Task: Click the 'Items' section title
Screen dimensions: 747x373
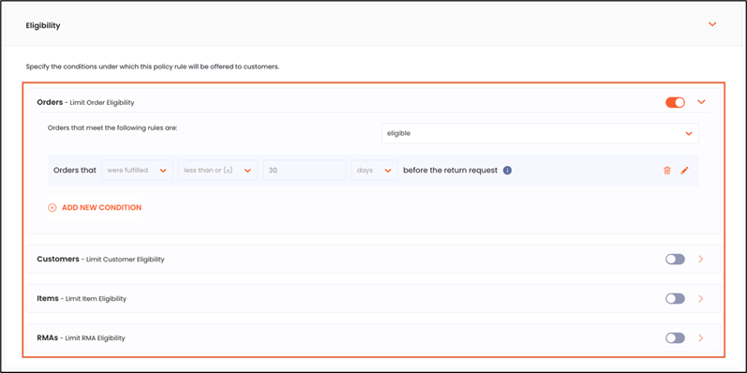Action: 48,298
